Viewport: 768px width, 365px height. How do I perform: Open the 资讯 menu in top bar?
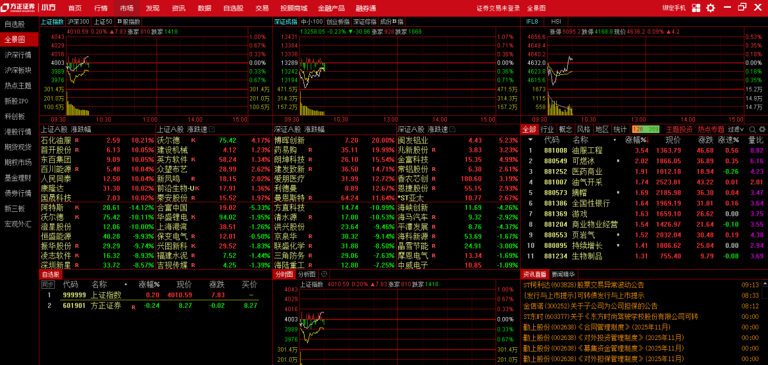tap(179, 8)
